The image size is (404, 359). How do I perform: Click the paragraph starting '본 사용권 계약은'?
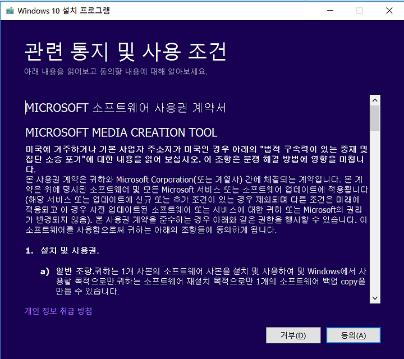(x=196, y=205)
